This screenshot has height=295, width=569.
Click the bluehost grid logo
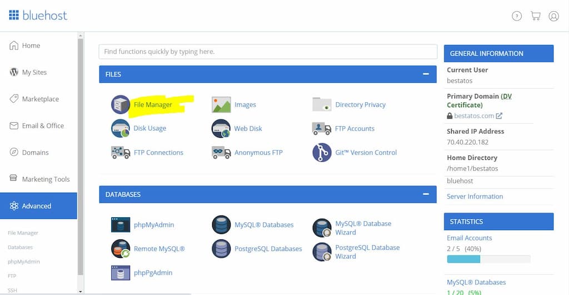[14, 15]
